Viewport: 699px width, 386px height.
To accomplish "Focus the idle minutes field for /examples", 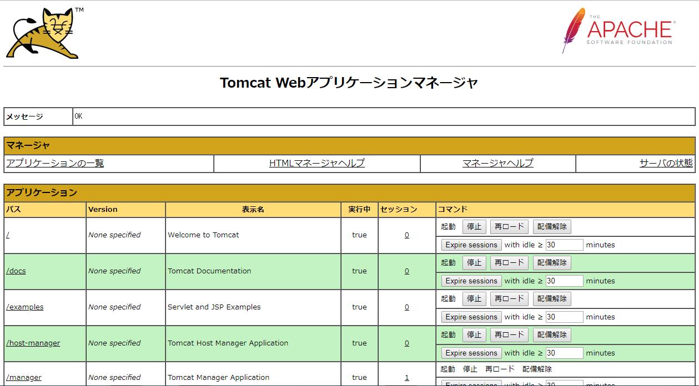I will [565, 317].
